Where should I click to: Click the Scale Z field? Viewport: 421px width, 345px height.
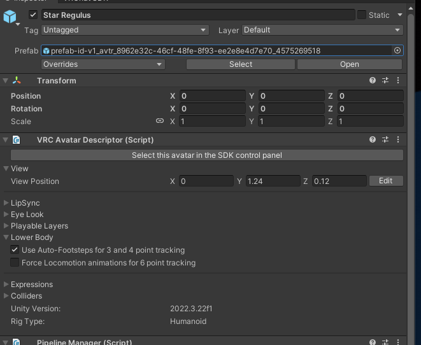370,122
